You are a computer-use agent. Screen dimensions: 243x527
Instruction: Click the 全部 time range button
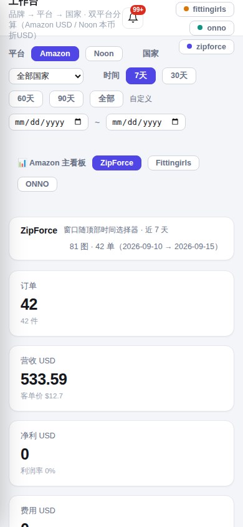click(107, 99)
